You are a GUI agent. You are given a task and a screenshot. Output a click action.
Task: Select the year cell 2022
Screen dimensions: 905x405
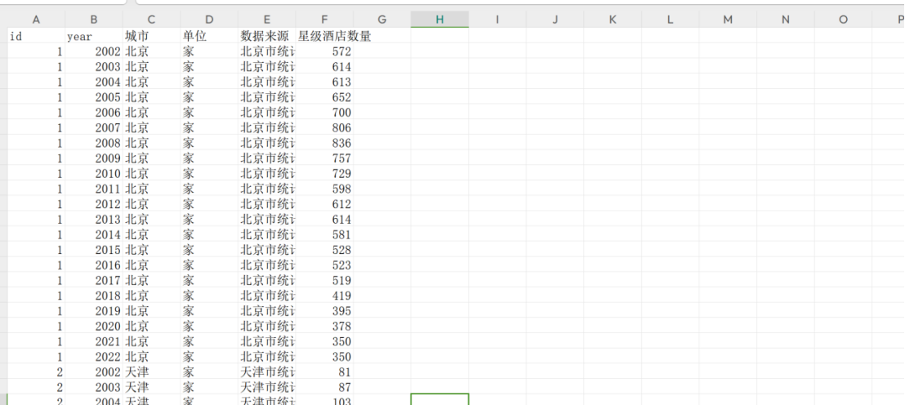93,357
